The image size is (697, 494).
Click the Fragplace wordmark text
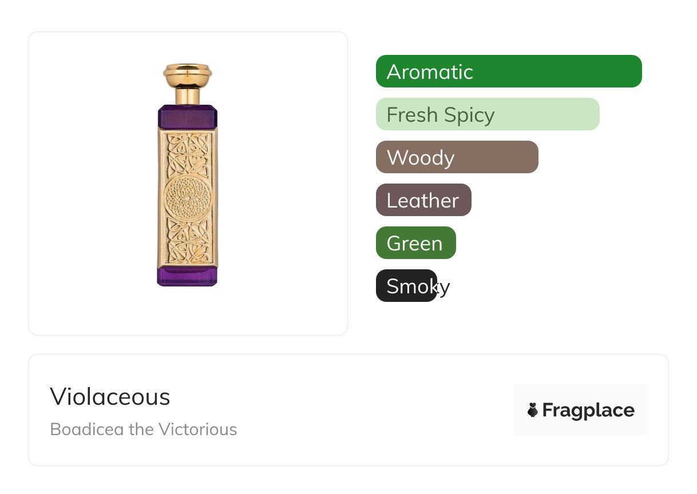pyautogui.click(x=588, y=410)
